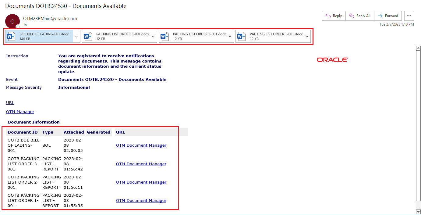Viewport: 421px width, 215px height.
Task: Click Word icon of PACKING LIST ORDER 1 attachment
Action: [242, 37]
